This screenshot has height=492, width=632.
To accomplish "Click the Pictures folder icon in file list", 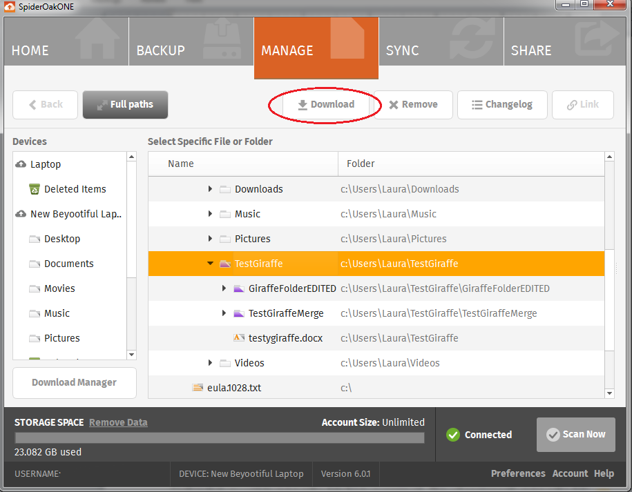I will pos(225,239).
